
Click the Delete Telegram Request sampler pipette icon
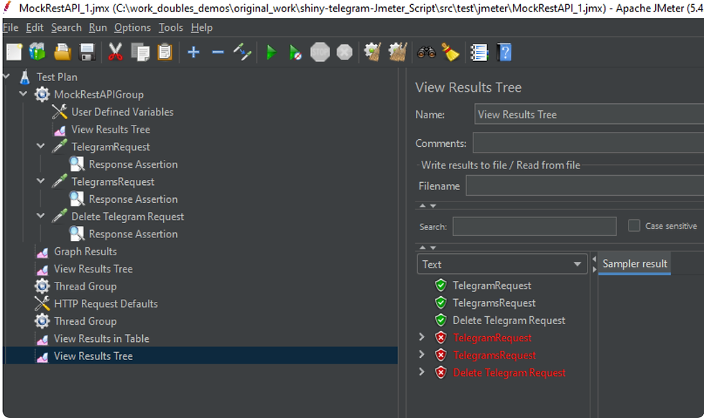click(x=59, y=217)
